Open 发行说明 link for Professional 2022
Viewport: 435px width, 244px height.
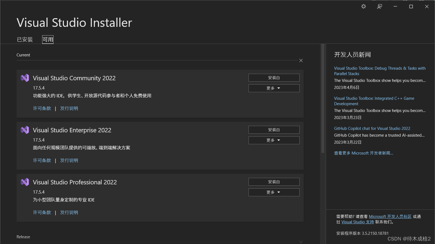(69, 213)
